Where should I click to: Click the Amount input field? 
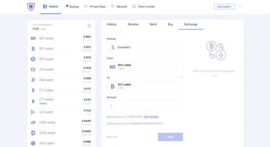click(145, 105)
